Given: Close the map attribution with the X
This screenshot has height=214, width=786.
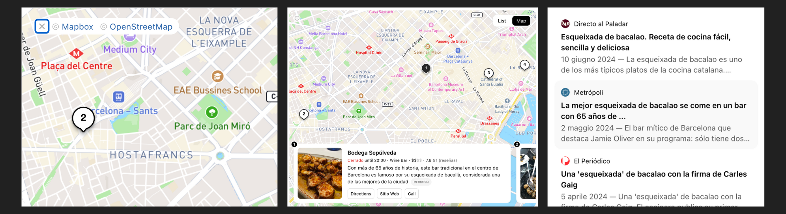Looking at the screenshot, I should click(x=42, y=26).
